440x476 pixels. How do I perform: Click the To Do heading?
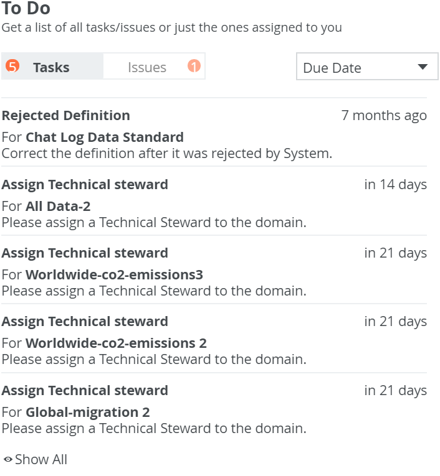pos(26,9)
